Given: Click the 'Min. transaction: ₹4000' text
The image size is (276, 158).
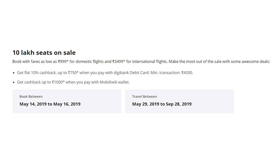Looking at the screenshot, I should coord(171,73).
